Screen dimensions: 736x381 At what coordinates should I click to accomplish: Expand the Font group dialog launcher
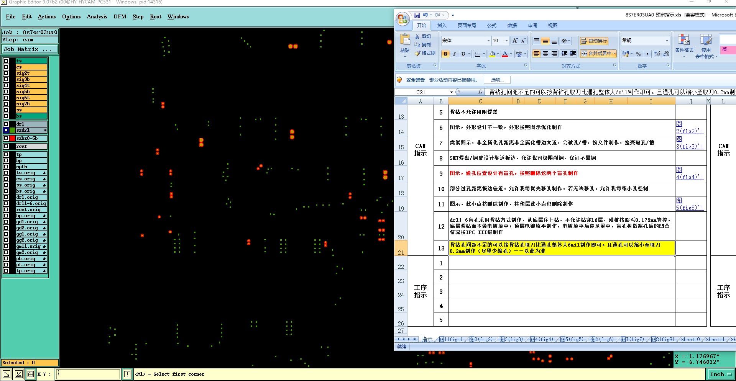point(526,65)
